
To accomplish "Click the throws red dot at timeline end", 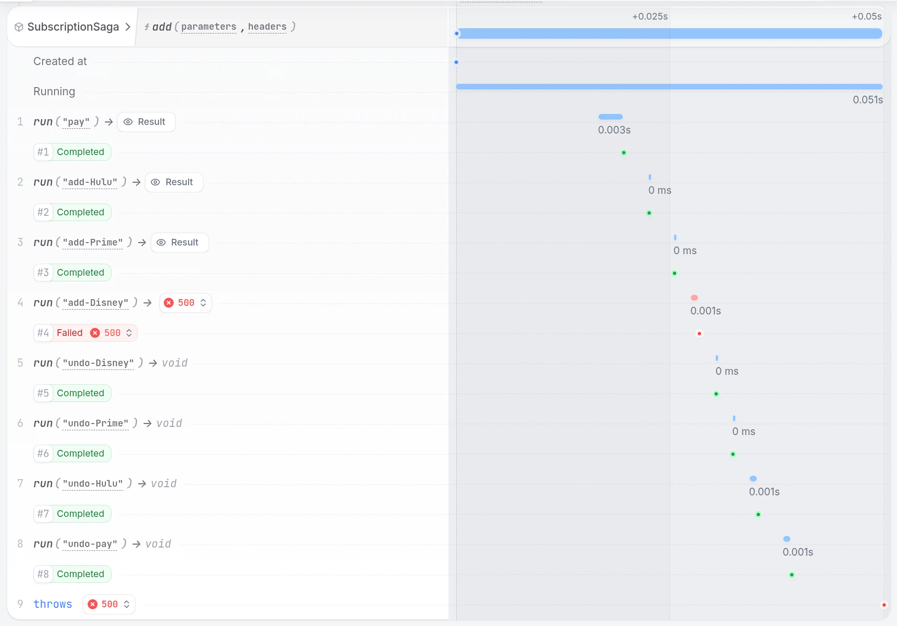I will coord(884,605).
